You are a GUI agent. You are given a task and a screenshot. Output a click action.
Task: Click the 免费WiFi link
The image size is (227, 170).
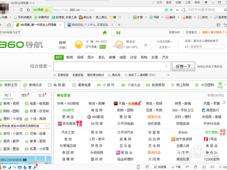(x=175, y=32)
